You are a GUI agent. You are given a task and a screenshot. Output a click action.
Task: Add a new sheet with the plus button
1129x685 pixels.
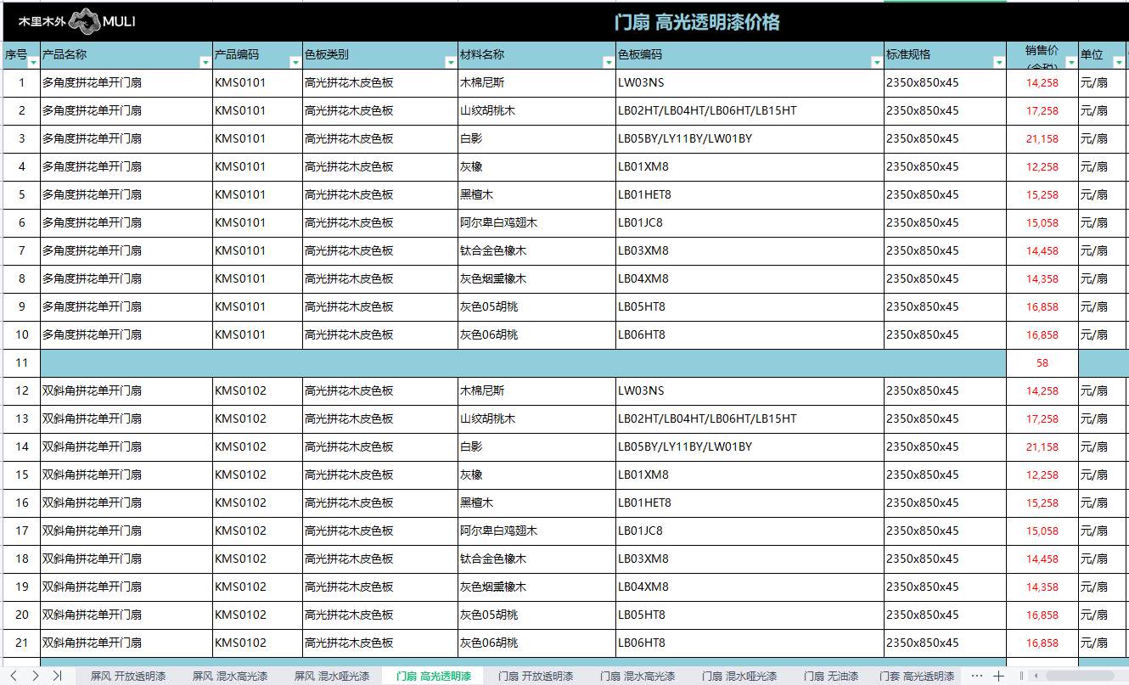999,676
